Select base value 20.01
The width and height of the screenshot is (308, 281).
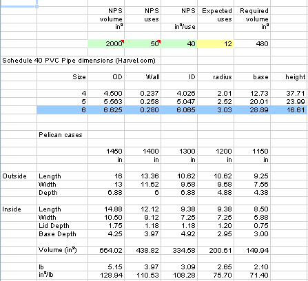(259, 102)
